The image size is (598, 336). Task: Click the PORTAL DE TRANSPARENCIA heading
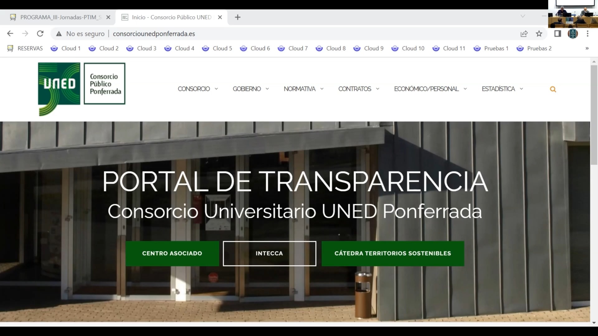click(x=295, y=182)
